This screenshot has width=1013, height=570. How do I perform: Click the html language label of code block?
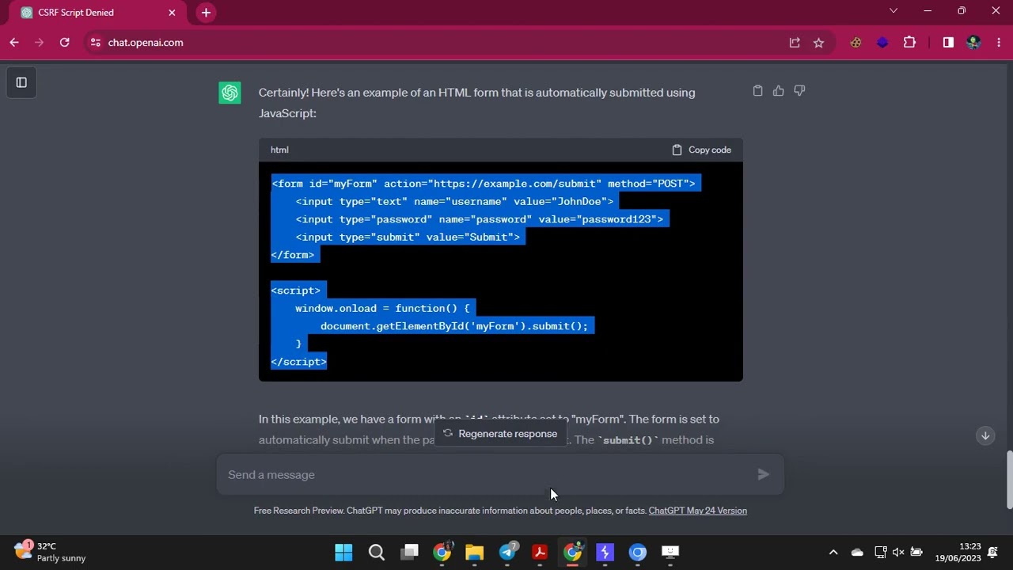click(x=279, y=150)
